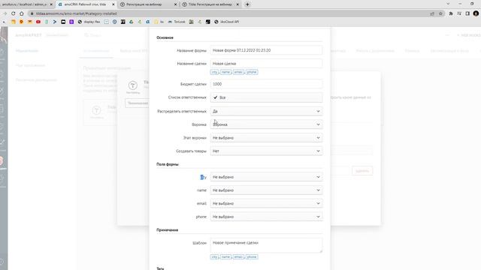Switch to the amoCRM Рабочий стол tab
This screenshot has width=481, height=270.
click(85, 4)
